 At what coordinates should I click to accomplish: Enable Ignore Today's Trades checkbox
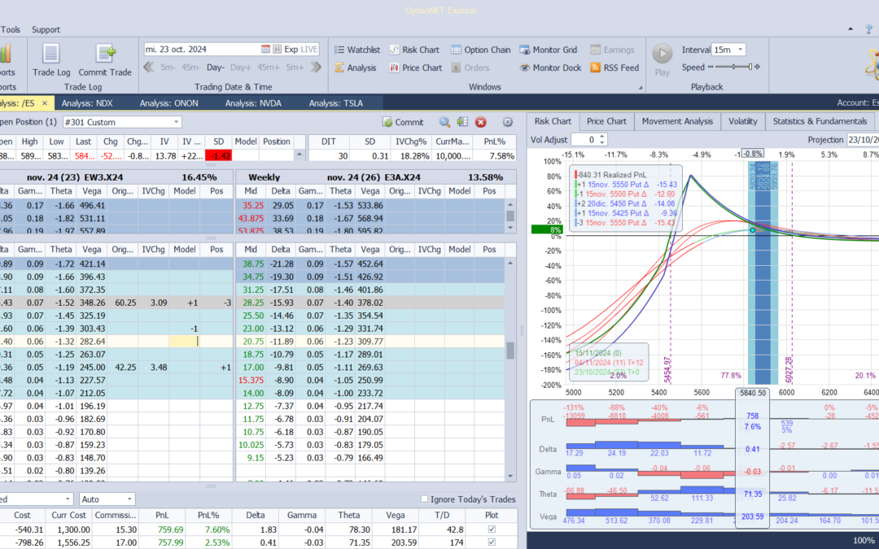click(424, 499)
